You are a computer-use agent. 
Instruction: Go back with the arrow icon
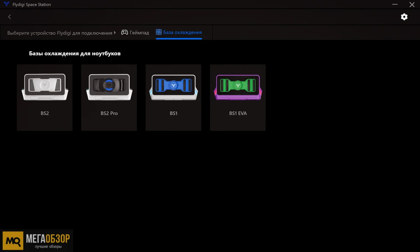[x=9, y=17]
